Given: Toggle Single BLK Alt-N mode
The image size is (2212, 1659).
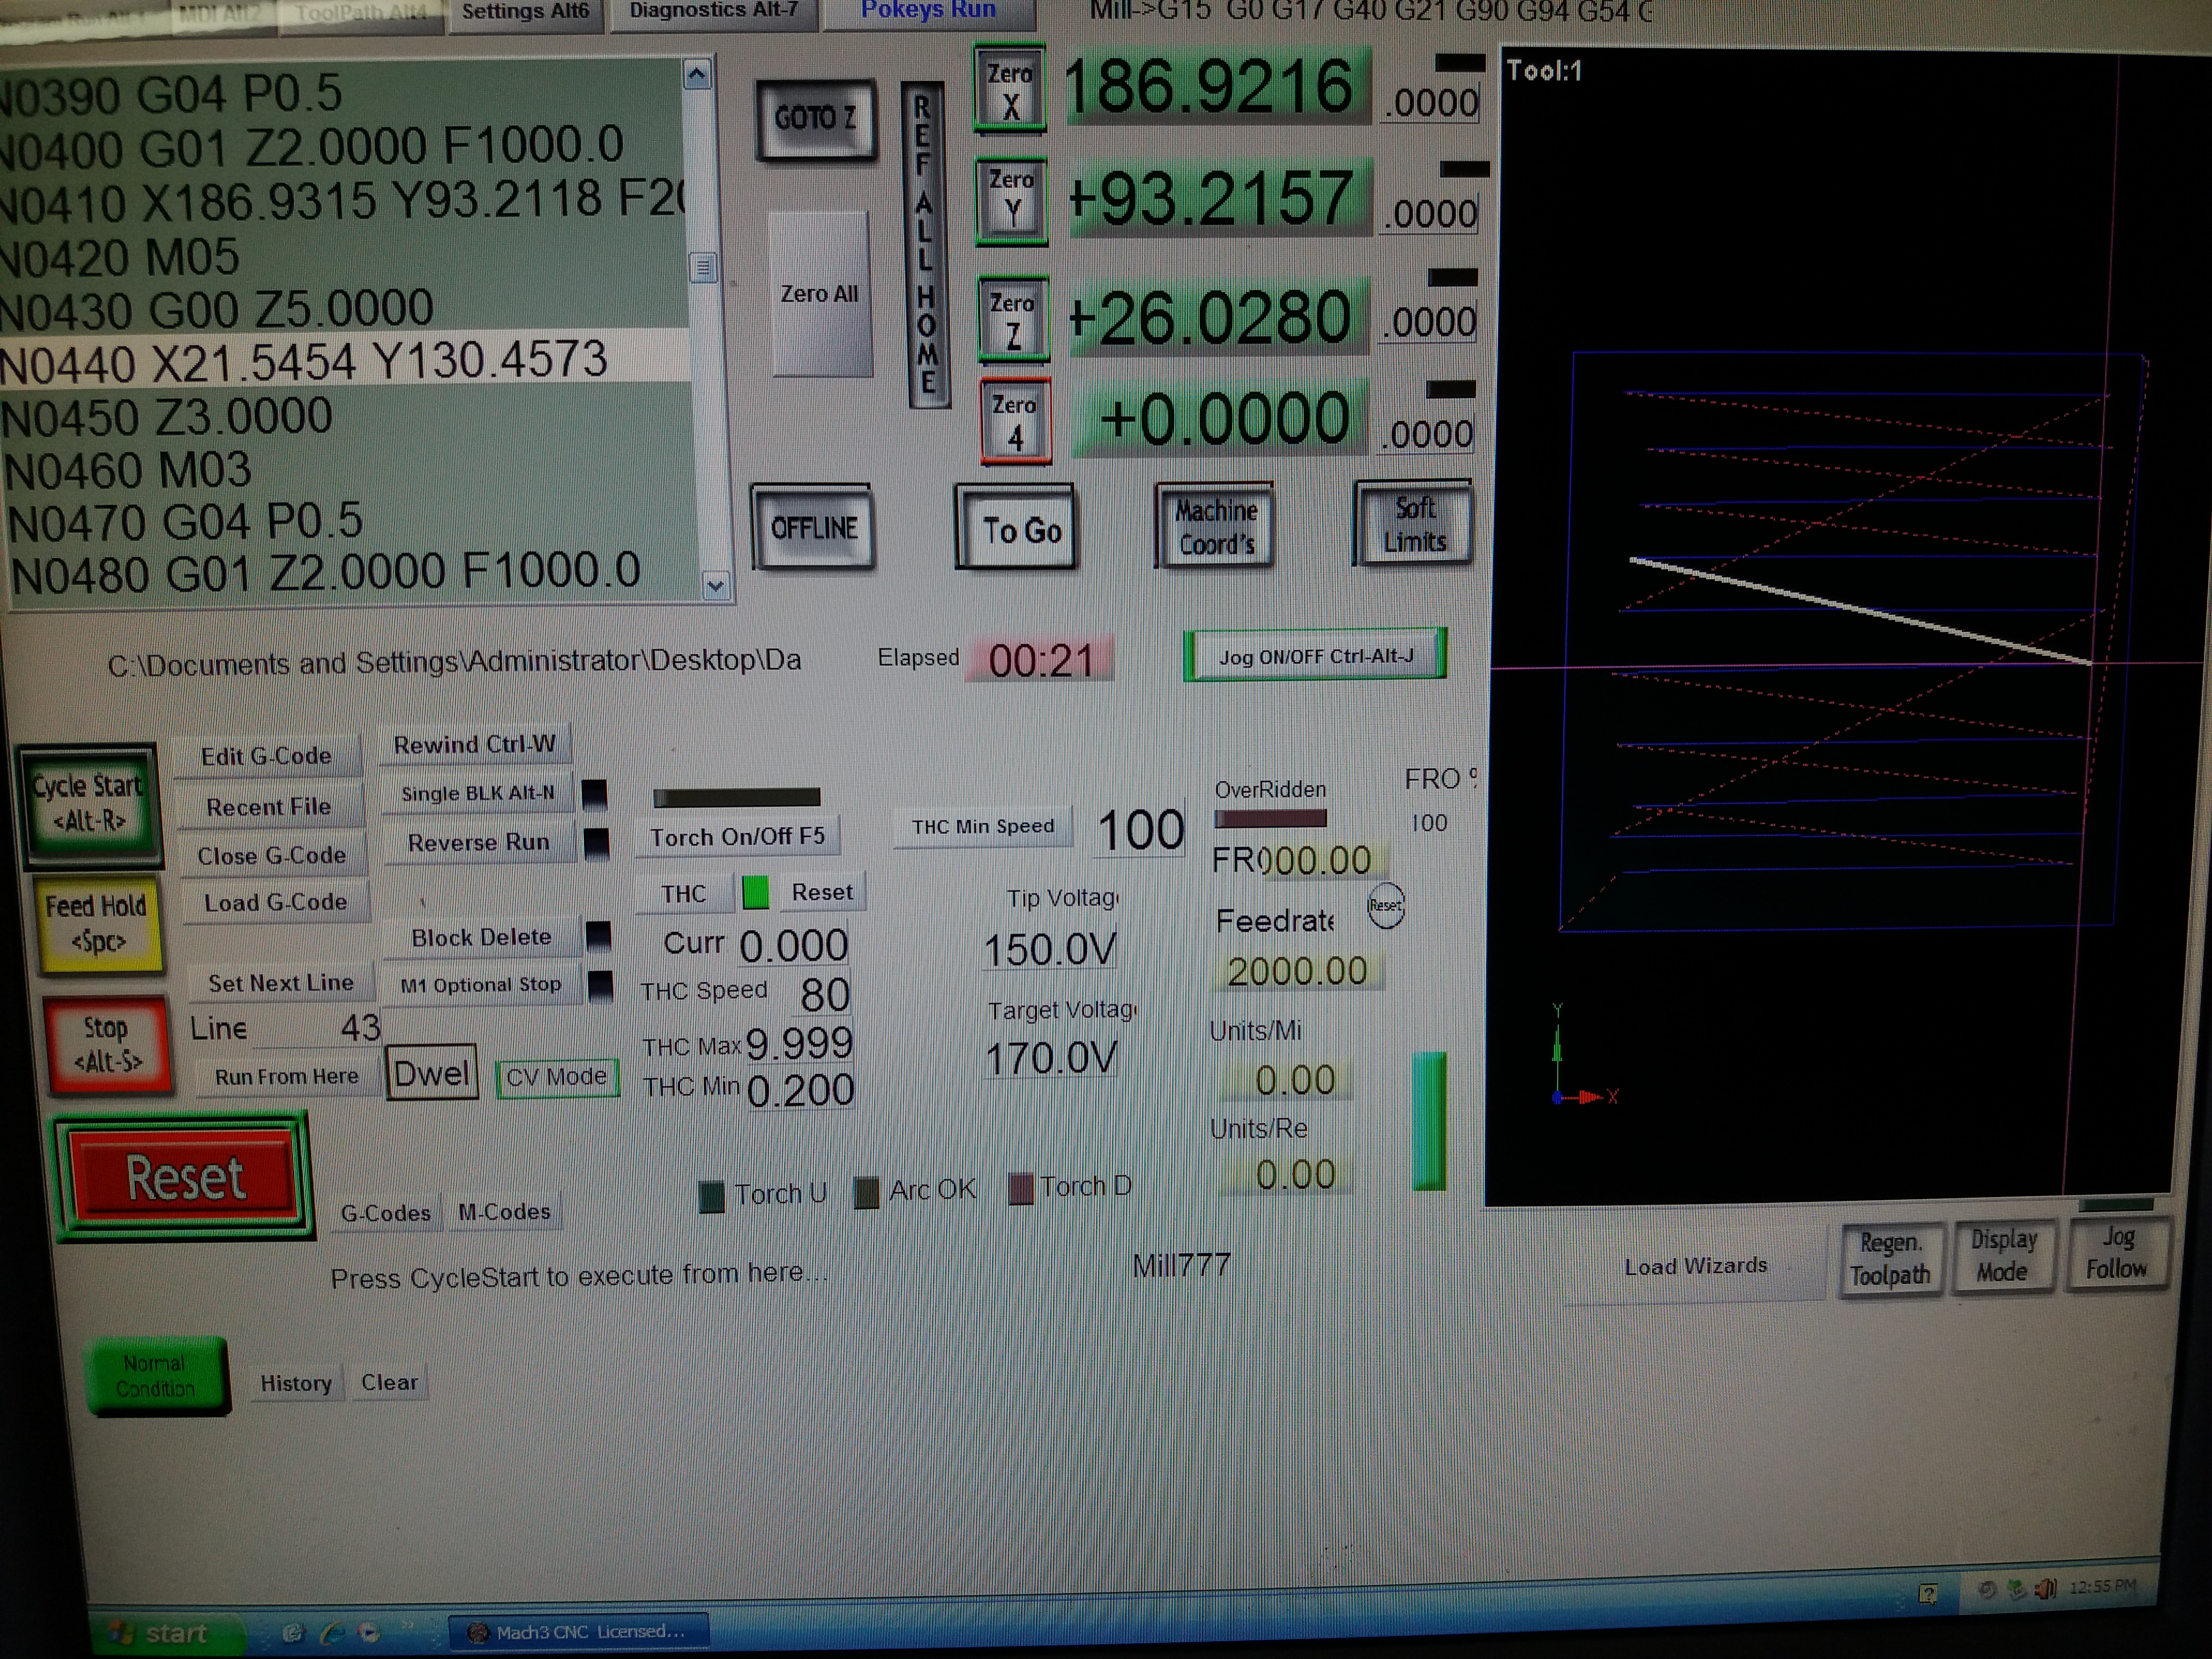Looking at the screenshot, I should point(477,793).
